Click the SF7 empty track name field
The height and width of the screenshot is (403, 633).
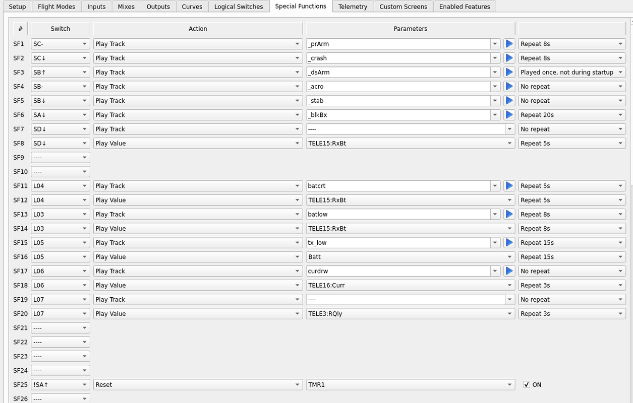click(x=406, y=129)
